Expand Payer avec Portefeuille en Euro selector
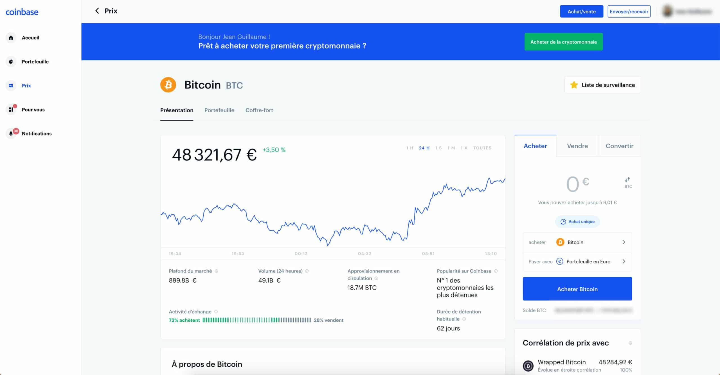720x375 pixels. [577, 262]
